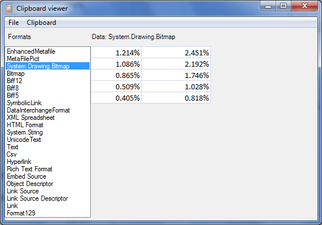Open the File menu
Image resolution: width=322 pixels, height=225 pixels.
coord(14,23)
